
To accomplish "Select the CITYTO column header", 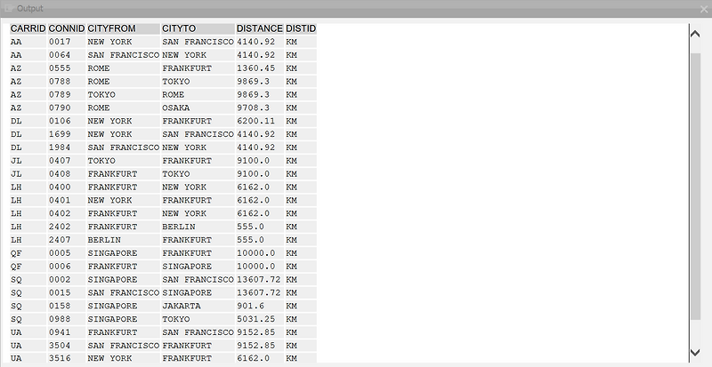I will (198, 28).
